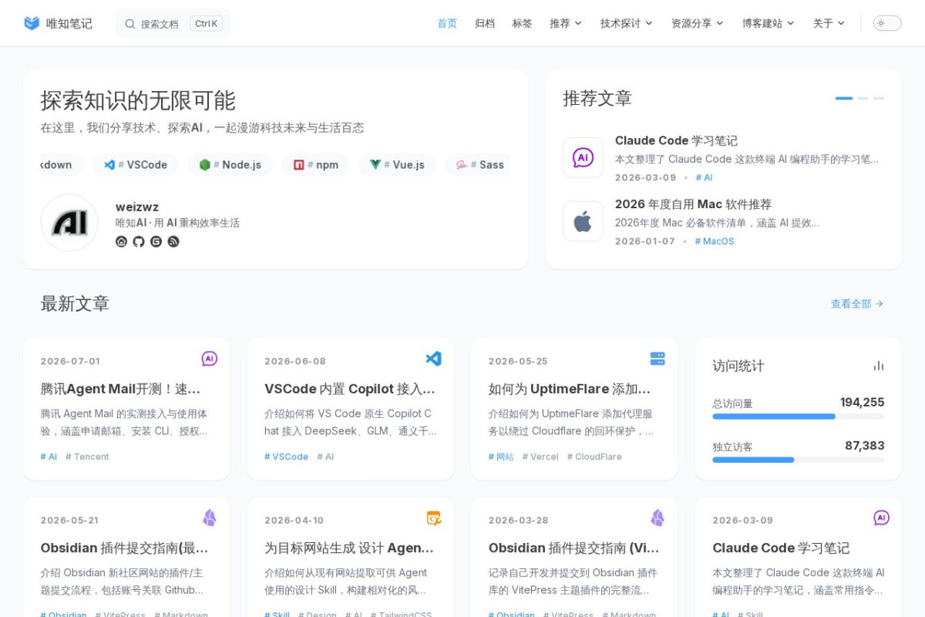The height and width of the screenshot is (617, 925).
Task: Expand the 资源分享 dropdown menu
Action: (x=698, y=23)
